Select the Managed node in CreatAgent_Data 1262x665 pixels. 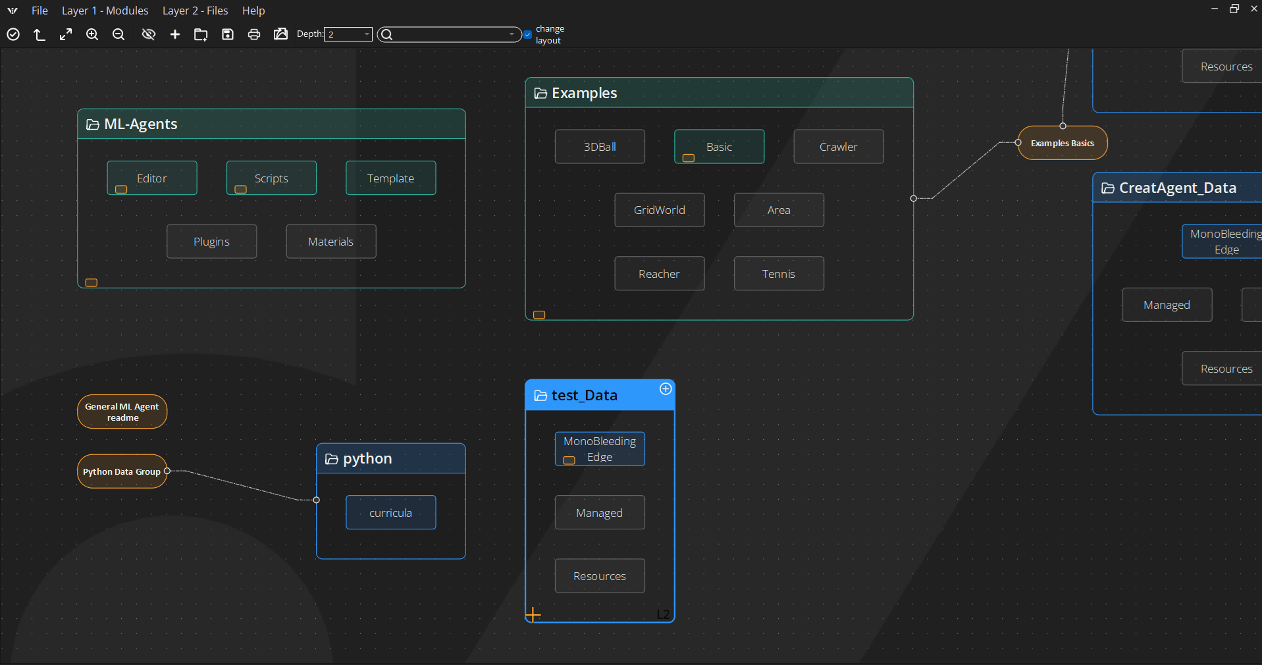click(x=1167, y=305)
